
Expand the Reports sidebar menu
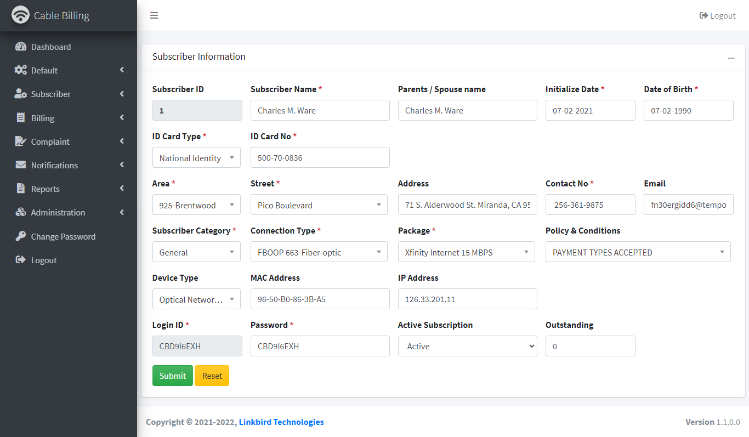(x=69, y=189)
